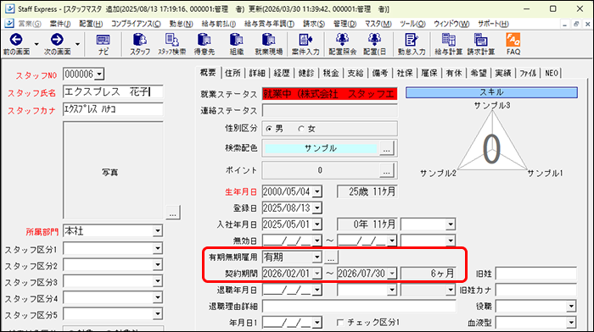Open the マスタ(M) menu

click(x=378, y=24)
